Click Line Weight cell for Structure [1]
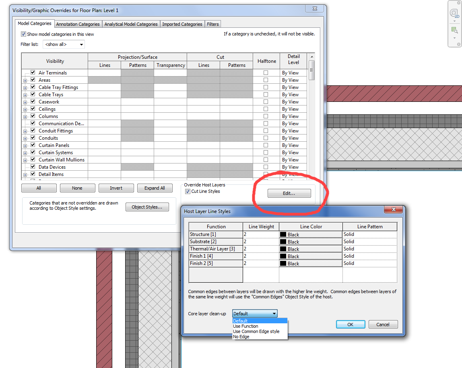462x368 pixels. 261,234
